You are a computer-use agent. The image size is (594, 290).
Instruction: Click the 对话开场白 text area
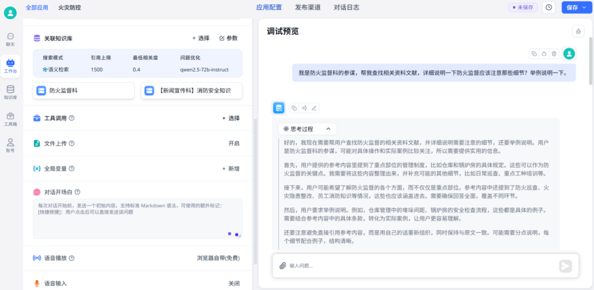click(x=137, y=219)
